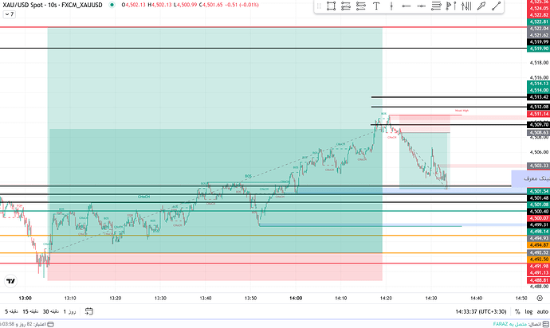Select the 4,513.42 black price label
This screenshot has height=328, width=550.
pos(538,97)
